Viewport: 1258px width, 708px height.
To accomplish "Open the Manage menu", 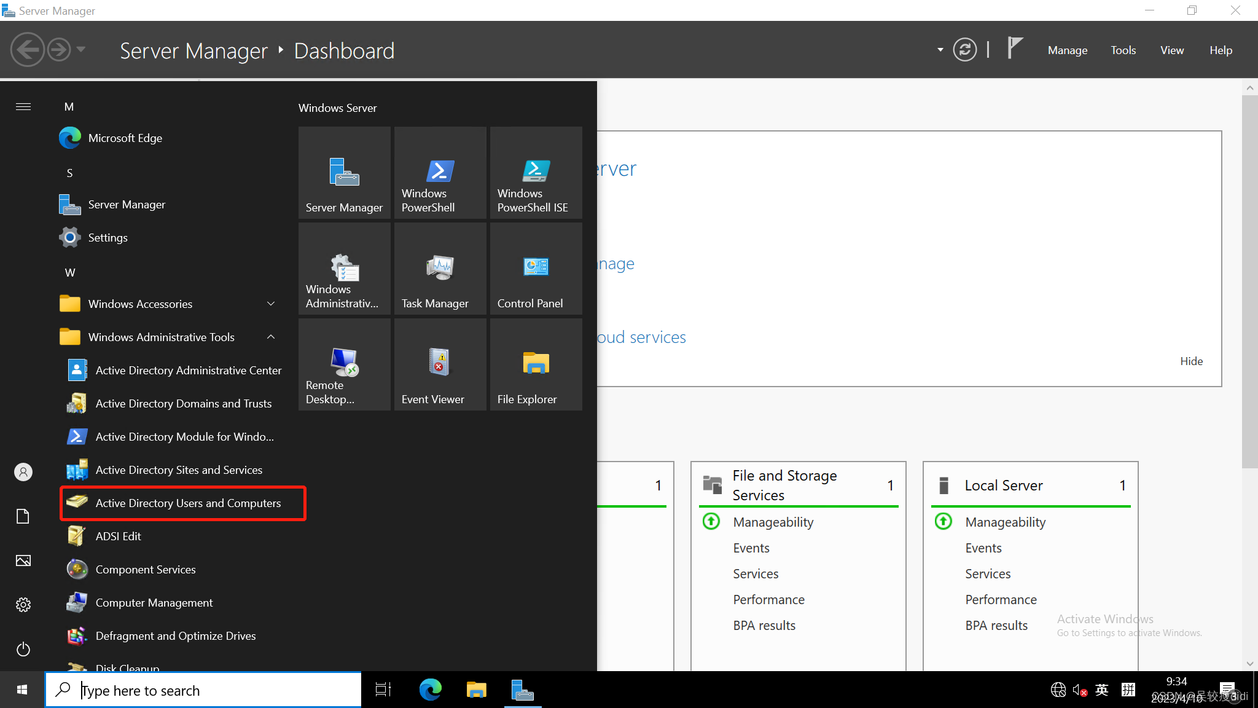I will (1067, 50).
